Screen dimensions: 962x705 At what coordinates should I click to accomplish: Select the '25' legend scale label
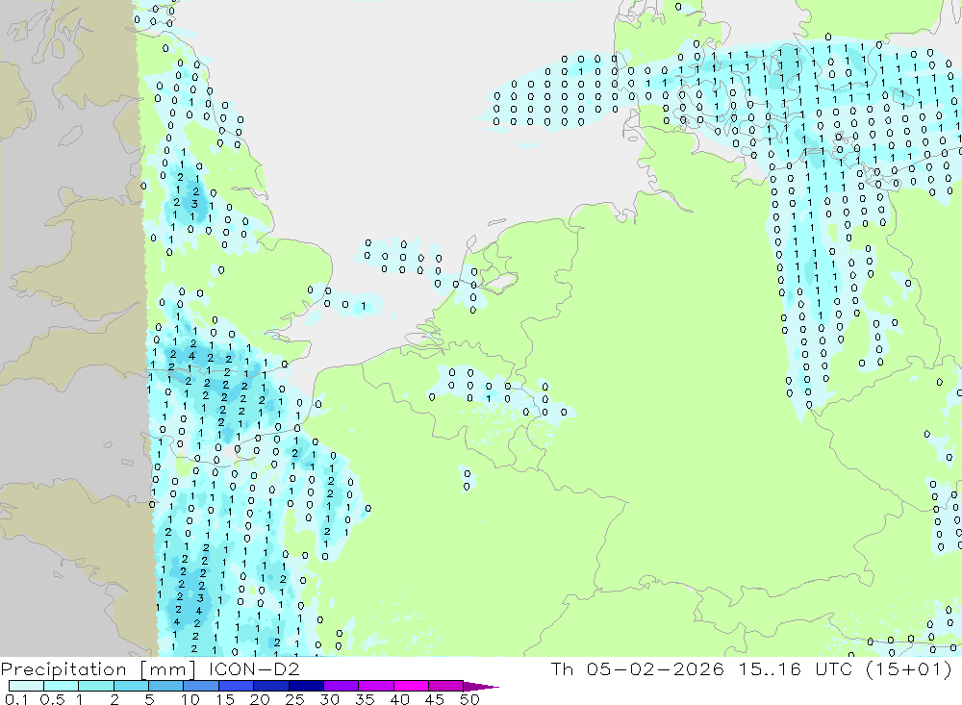pyautogui.click(x=294, y=699)
